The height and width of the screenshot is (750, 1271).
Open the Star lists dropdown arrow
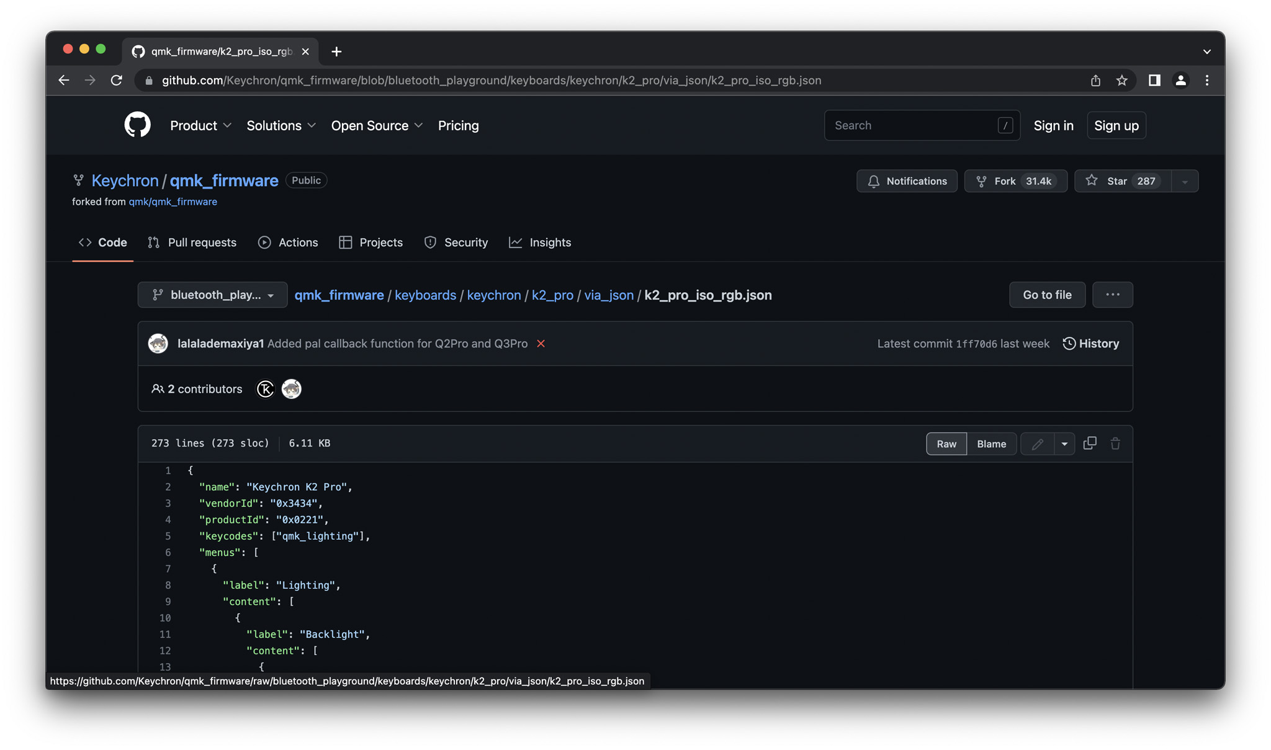(1185, 181)
